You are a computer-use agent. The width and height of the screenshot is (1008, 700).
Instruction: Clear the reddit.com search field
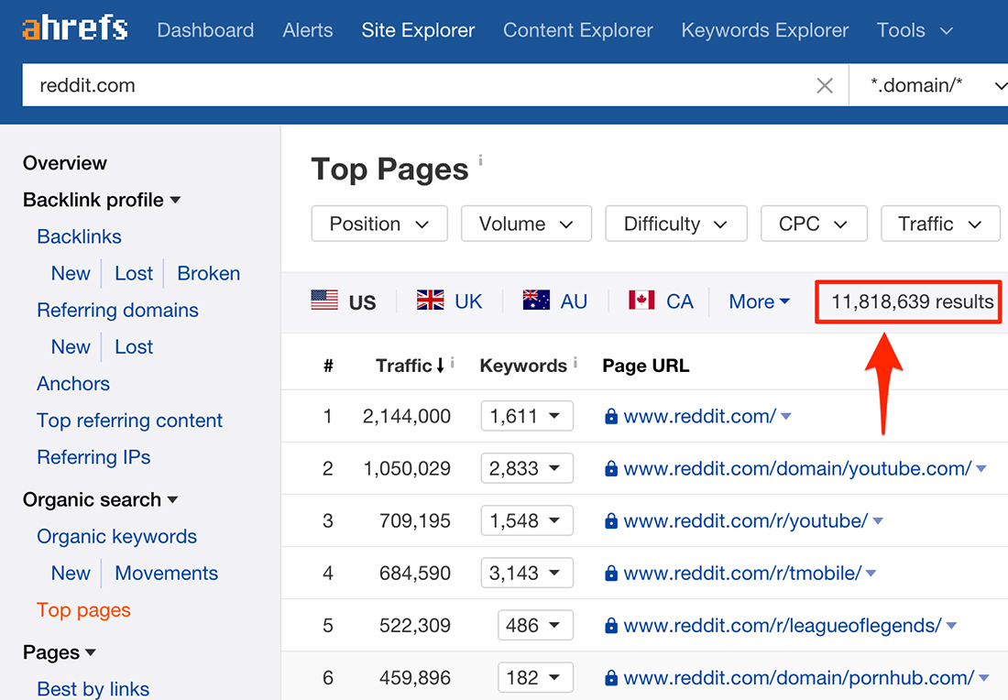824,85
